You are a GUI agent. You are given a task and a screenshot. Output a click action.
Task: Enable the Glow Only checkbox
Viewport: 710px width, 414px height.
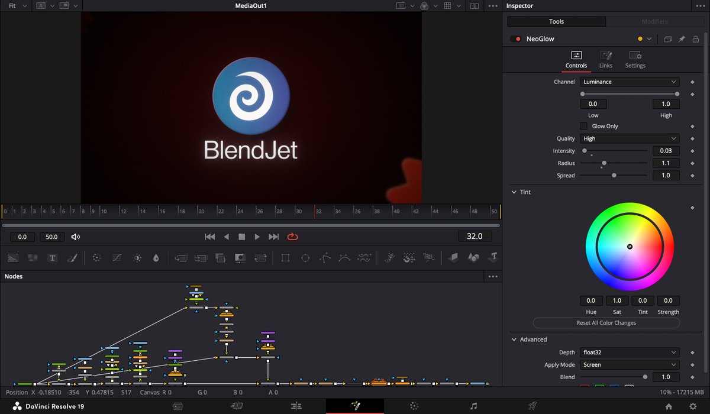tap(584, 126)
